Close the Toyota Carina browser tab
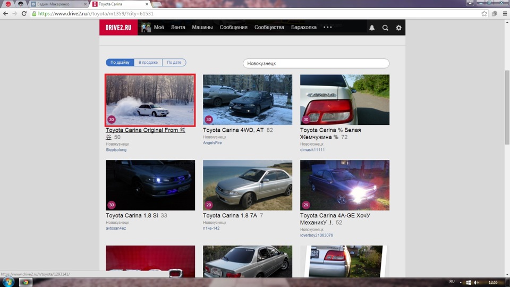The image size is (510, 287). (147, 4)
